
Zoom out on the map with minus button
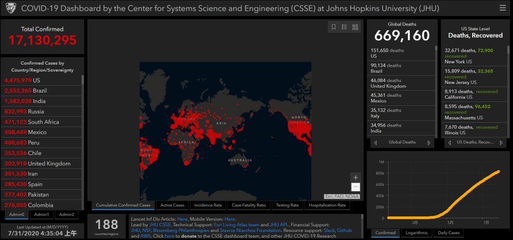tap(356, 187)
